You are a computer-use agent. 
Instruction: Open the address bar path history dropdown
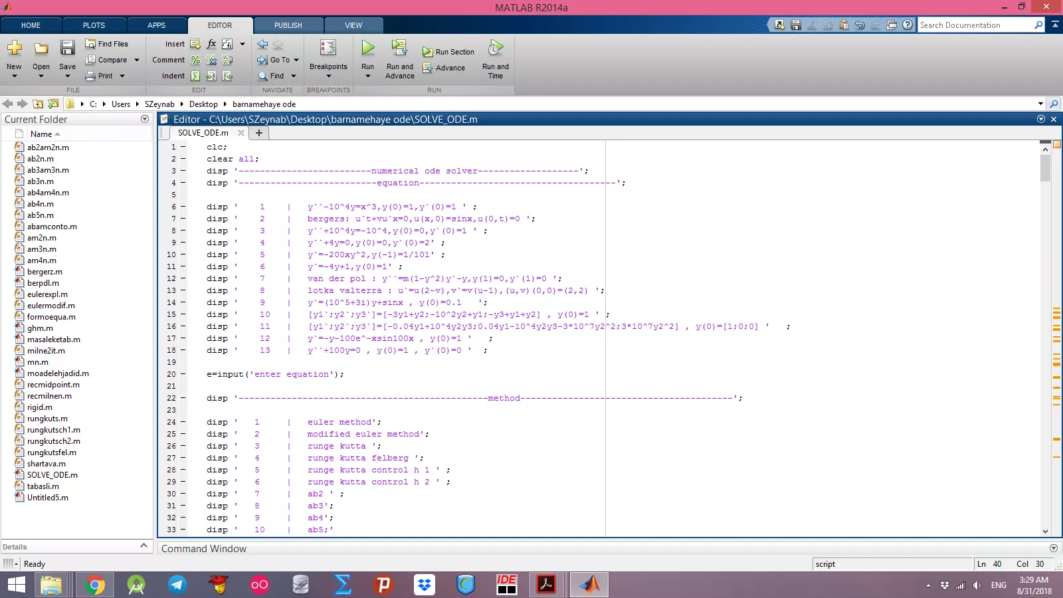click(1040, 104)
